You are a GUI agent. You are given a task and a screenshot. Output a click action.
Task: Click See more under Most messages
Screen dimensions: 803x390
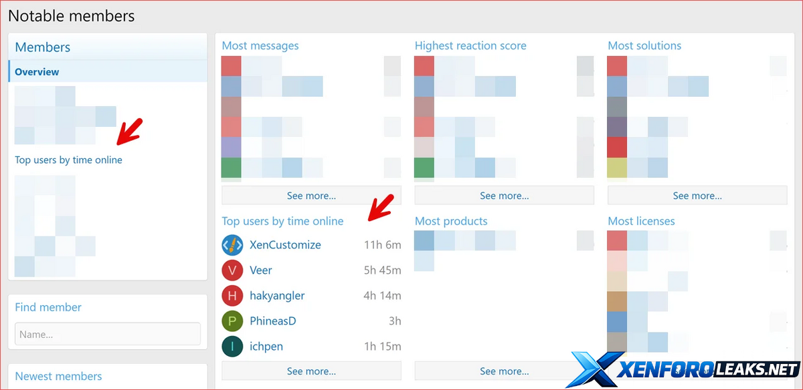311,196
